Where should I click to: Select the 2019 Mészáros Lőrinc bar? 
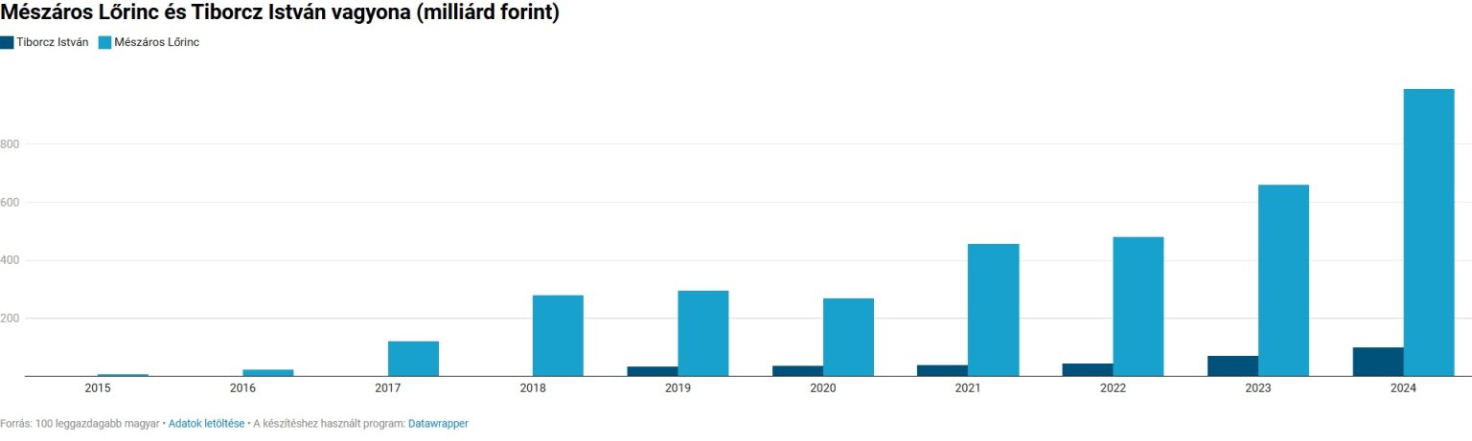coord(703,333)
